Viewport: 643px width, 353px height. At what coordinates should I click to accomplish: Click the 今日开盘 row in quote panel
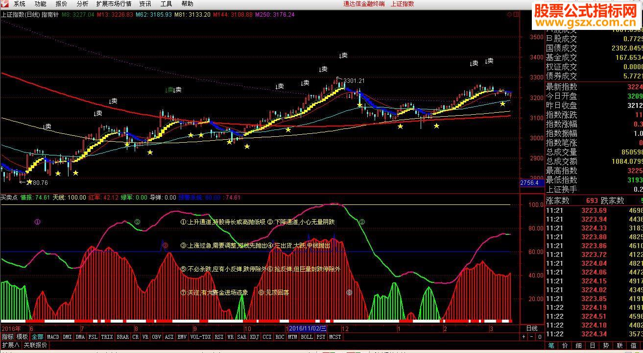pyautogui.click(x=594, y=96)
